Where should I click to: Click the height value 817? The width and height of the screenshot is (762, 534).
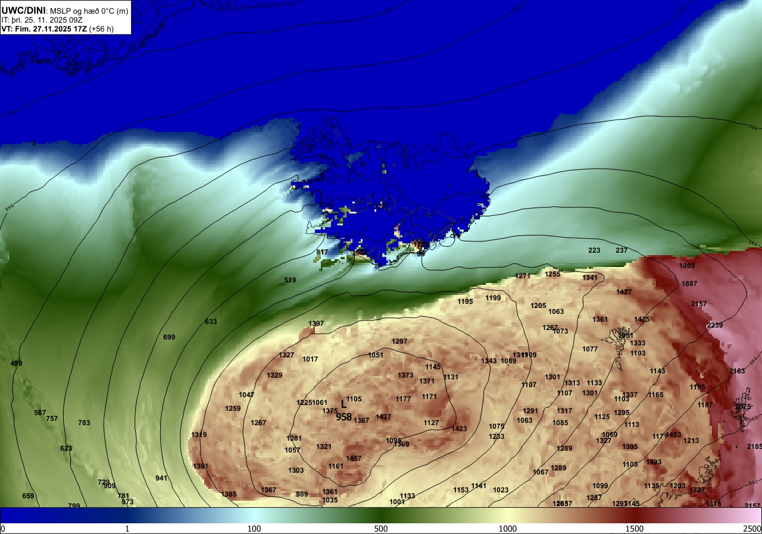tap(322, 252)
